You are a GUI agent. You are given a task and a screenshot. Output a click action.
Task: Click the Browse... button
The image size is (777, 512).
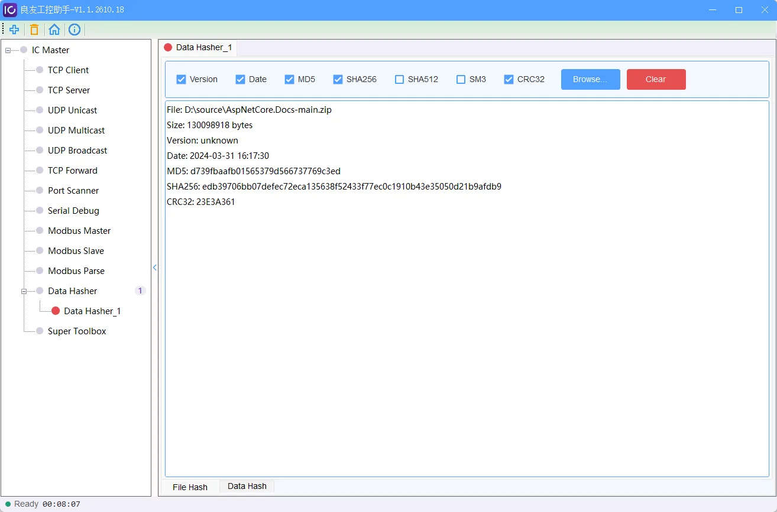pos(591,79)
